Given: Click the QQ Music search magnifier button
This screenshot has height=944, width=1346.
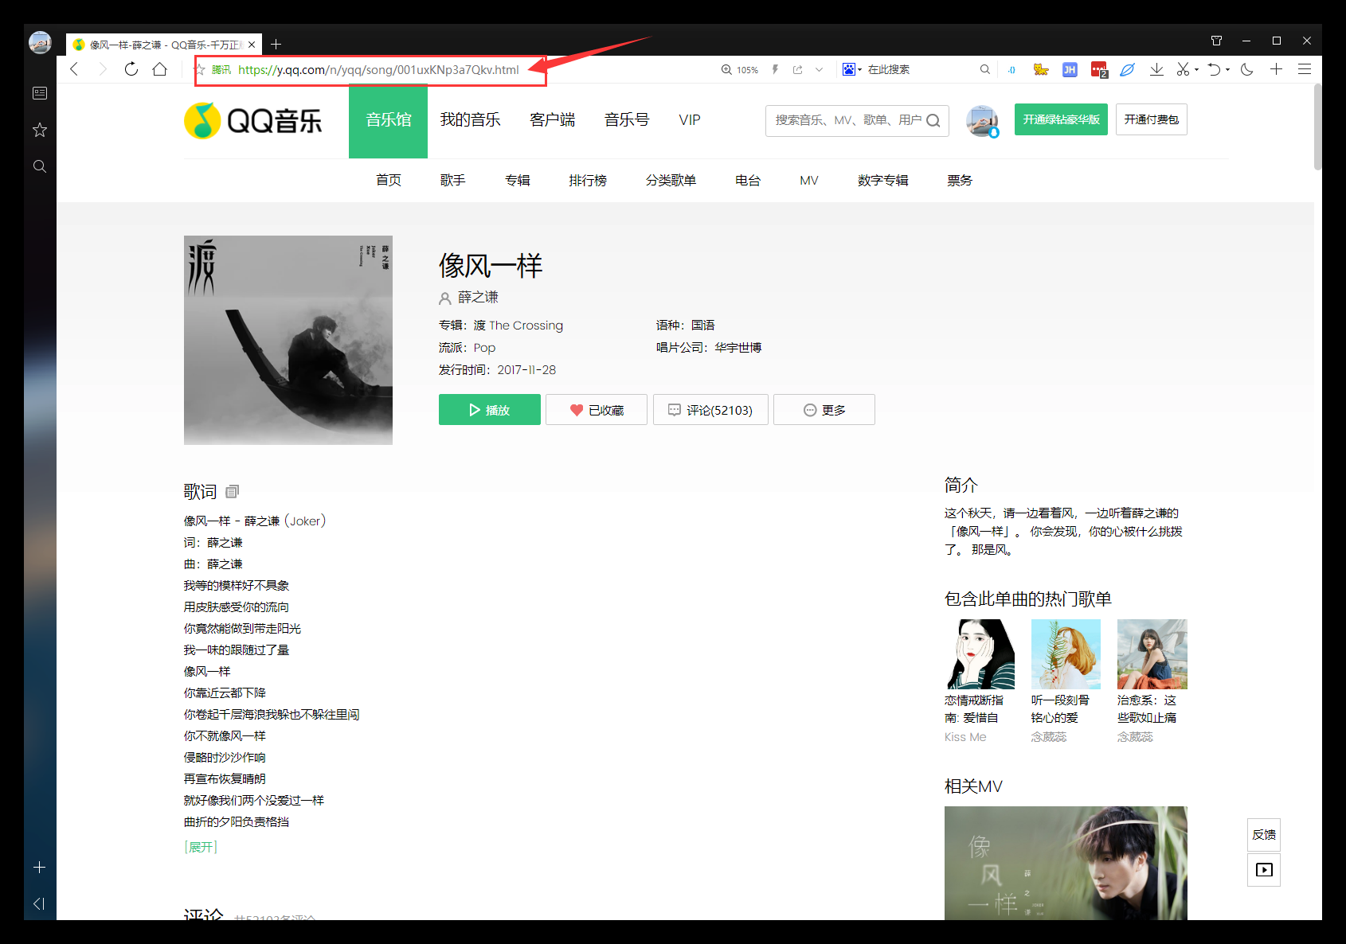Looking at the screenshot, I should [x=933, y=120].
